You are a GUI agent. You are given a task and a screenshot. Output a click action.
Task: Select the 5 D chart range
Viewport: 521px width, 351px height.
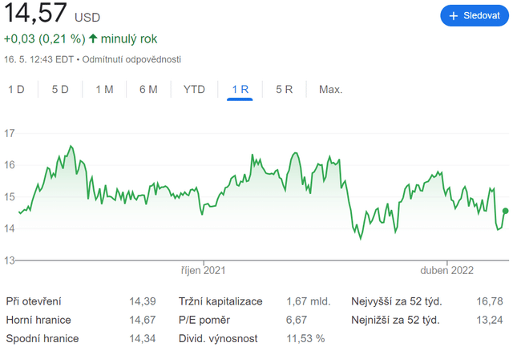point(60,89)
